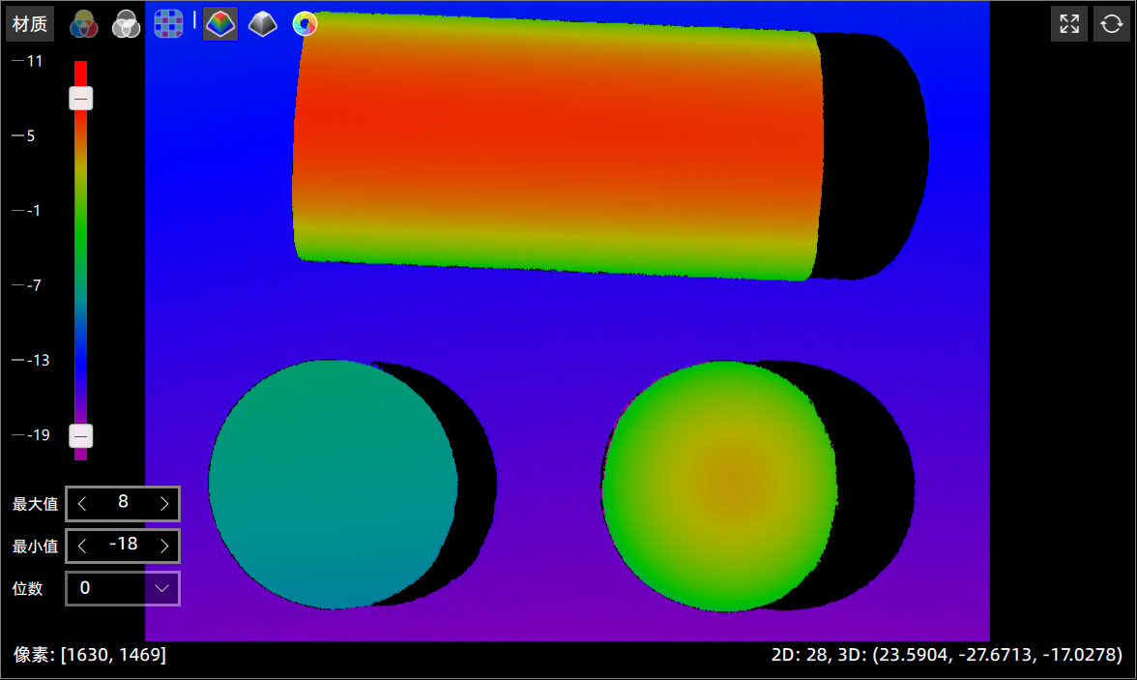Decrease 最大值 with the left arrow
This screenshot has width=1137, height=680.
(x=82, y=503)
